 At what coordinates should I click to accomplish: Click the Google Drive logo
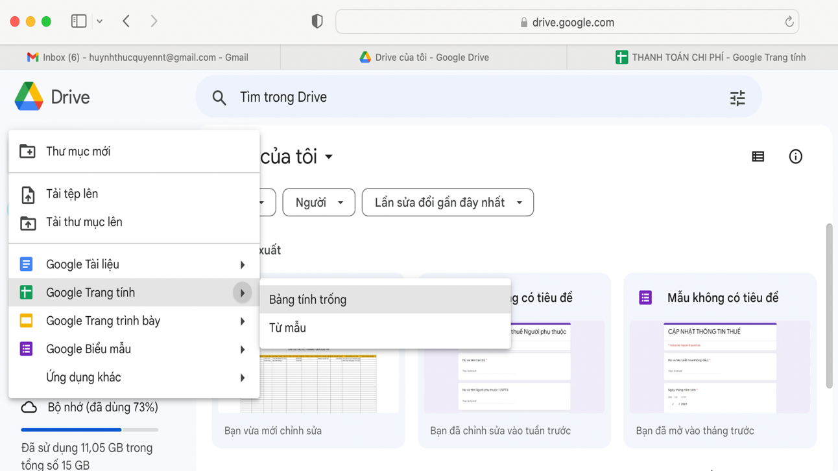pyautogui.click(x=29, y=97)
